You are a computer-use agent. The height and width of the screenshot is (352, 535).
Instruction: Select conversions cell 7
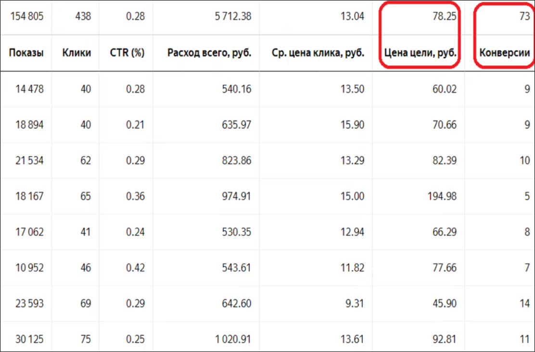pyautogui.click(x=527, y=268)
